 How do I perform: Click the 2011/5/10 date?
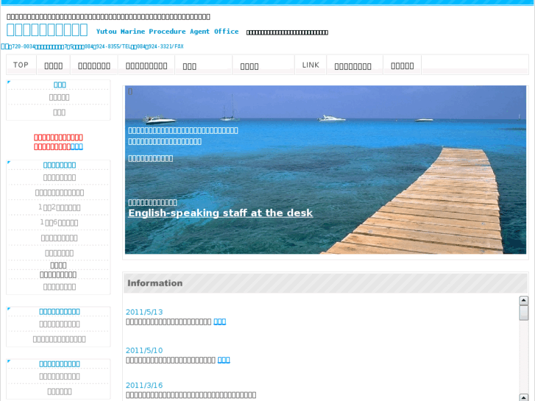click(144, 350)
